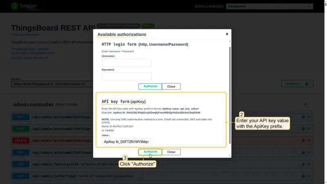Click lock icon on GET autoCommitSettings row
This screenshot has height=184, width=327.
(303, 117)
